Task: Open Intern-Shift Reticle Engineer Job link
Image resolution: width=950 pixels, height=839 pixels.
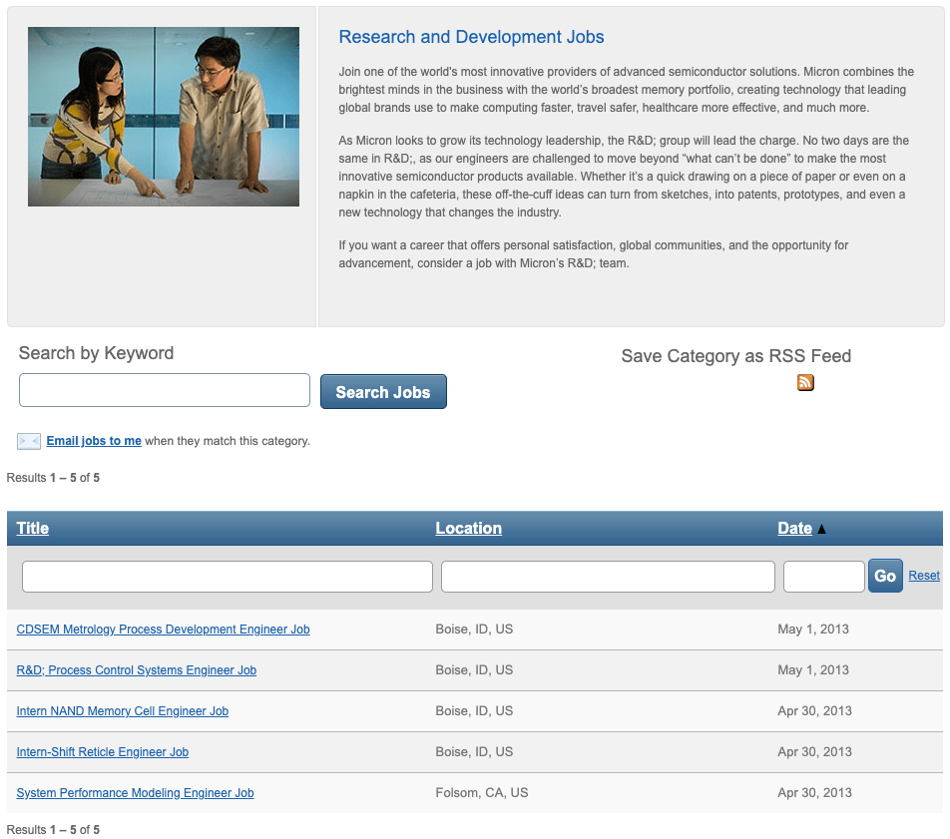Action: point(103,752)
